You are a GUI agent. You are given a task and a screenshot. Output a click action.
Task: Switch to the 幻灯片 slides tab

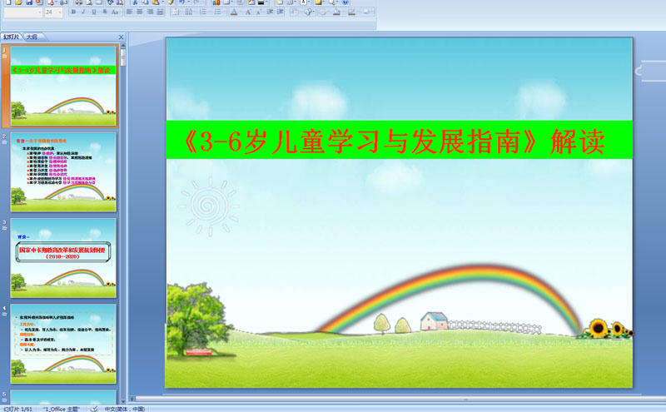[12, 37]
